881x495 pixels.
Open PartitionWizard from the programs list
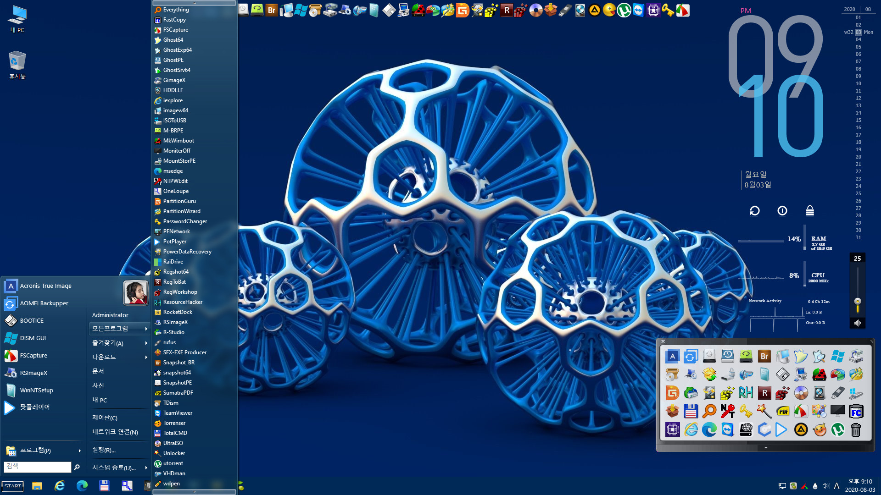pos(195,211)
